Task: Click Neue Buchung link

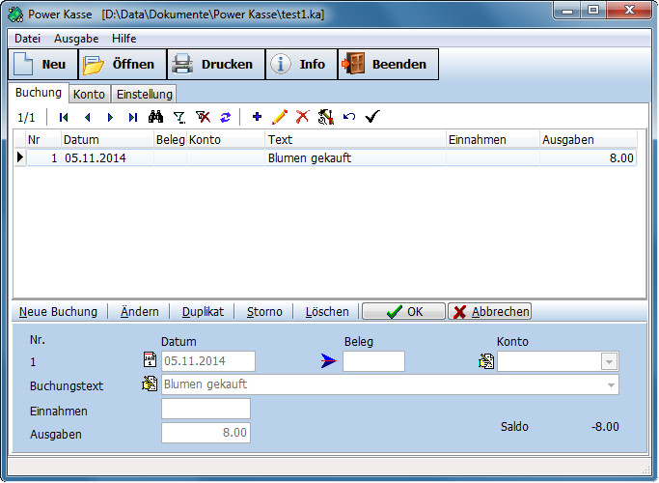Action: click(x=58, y=312)
